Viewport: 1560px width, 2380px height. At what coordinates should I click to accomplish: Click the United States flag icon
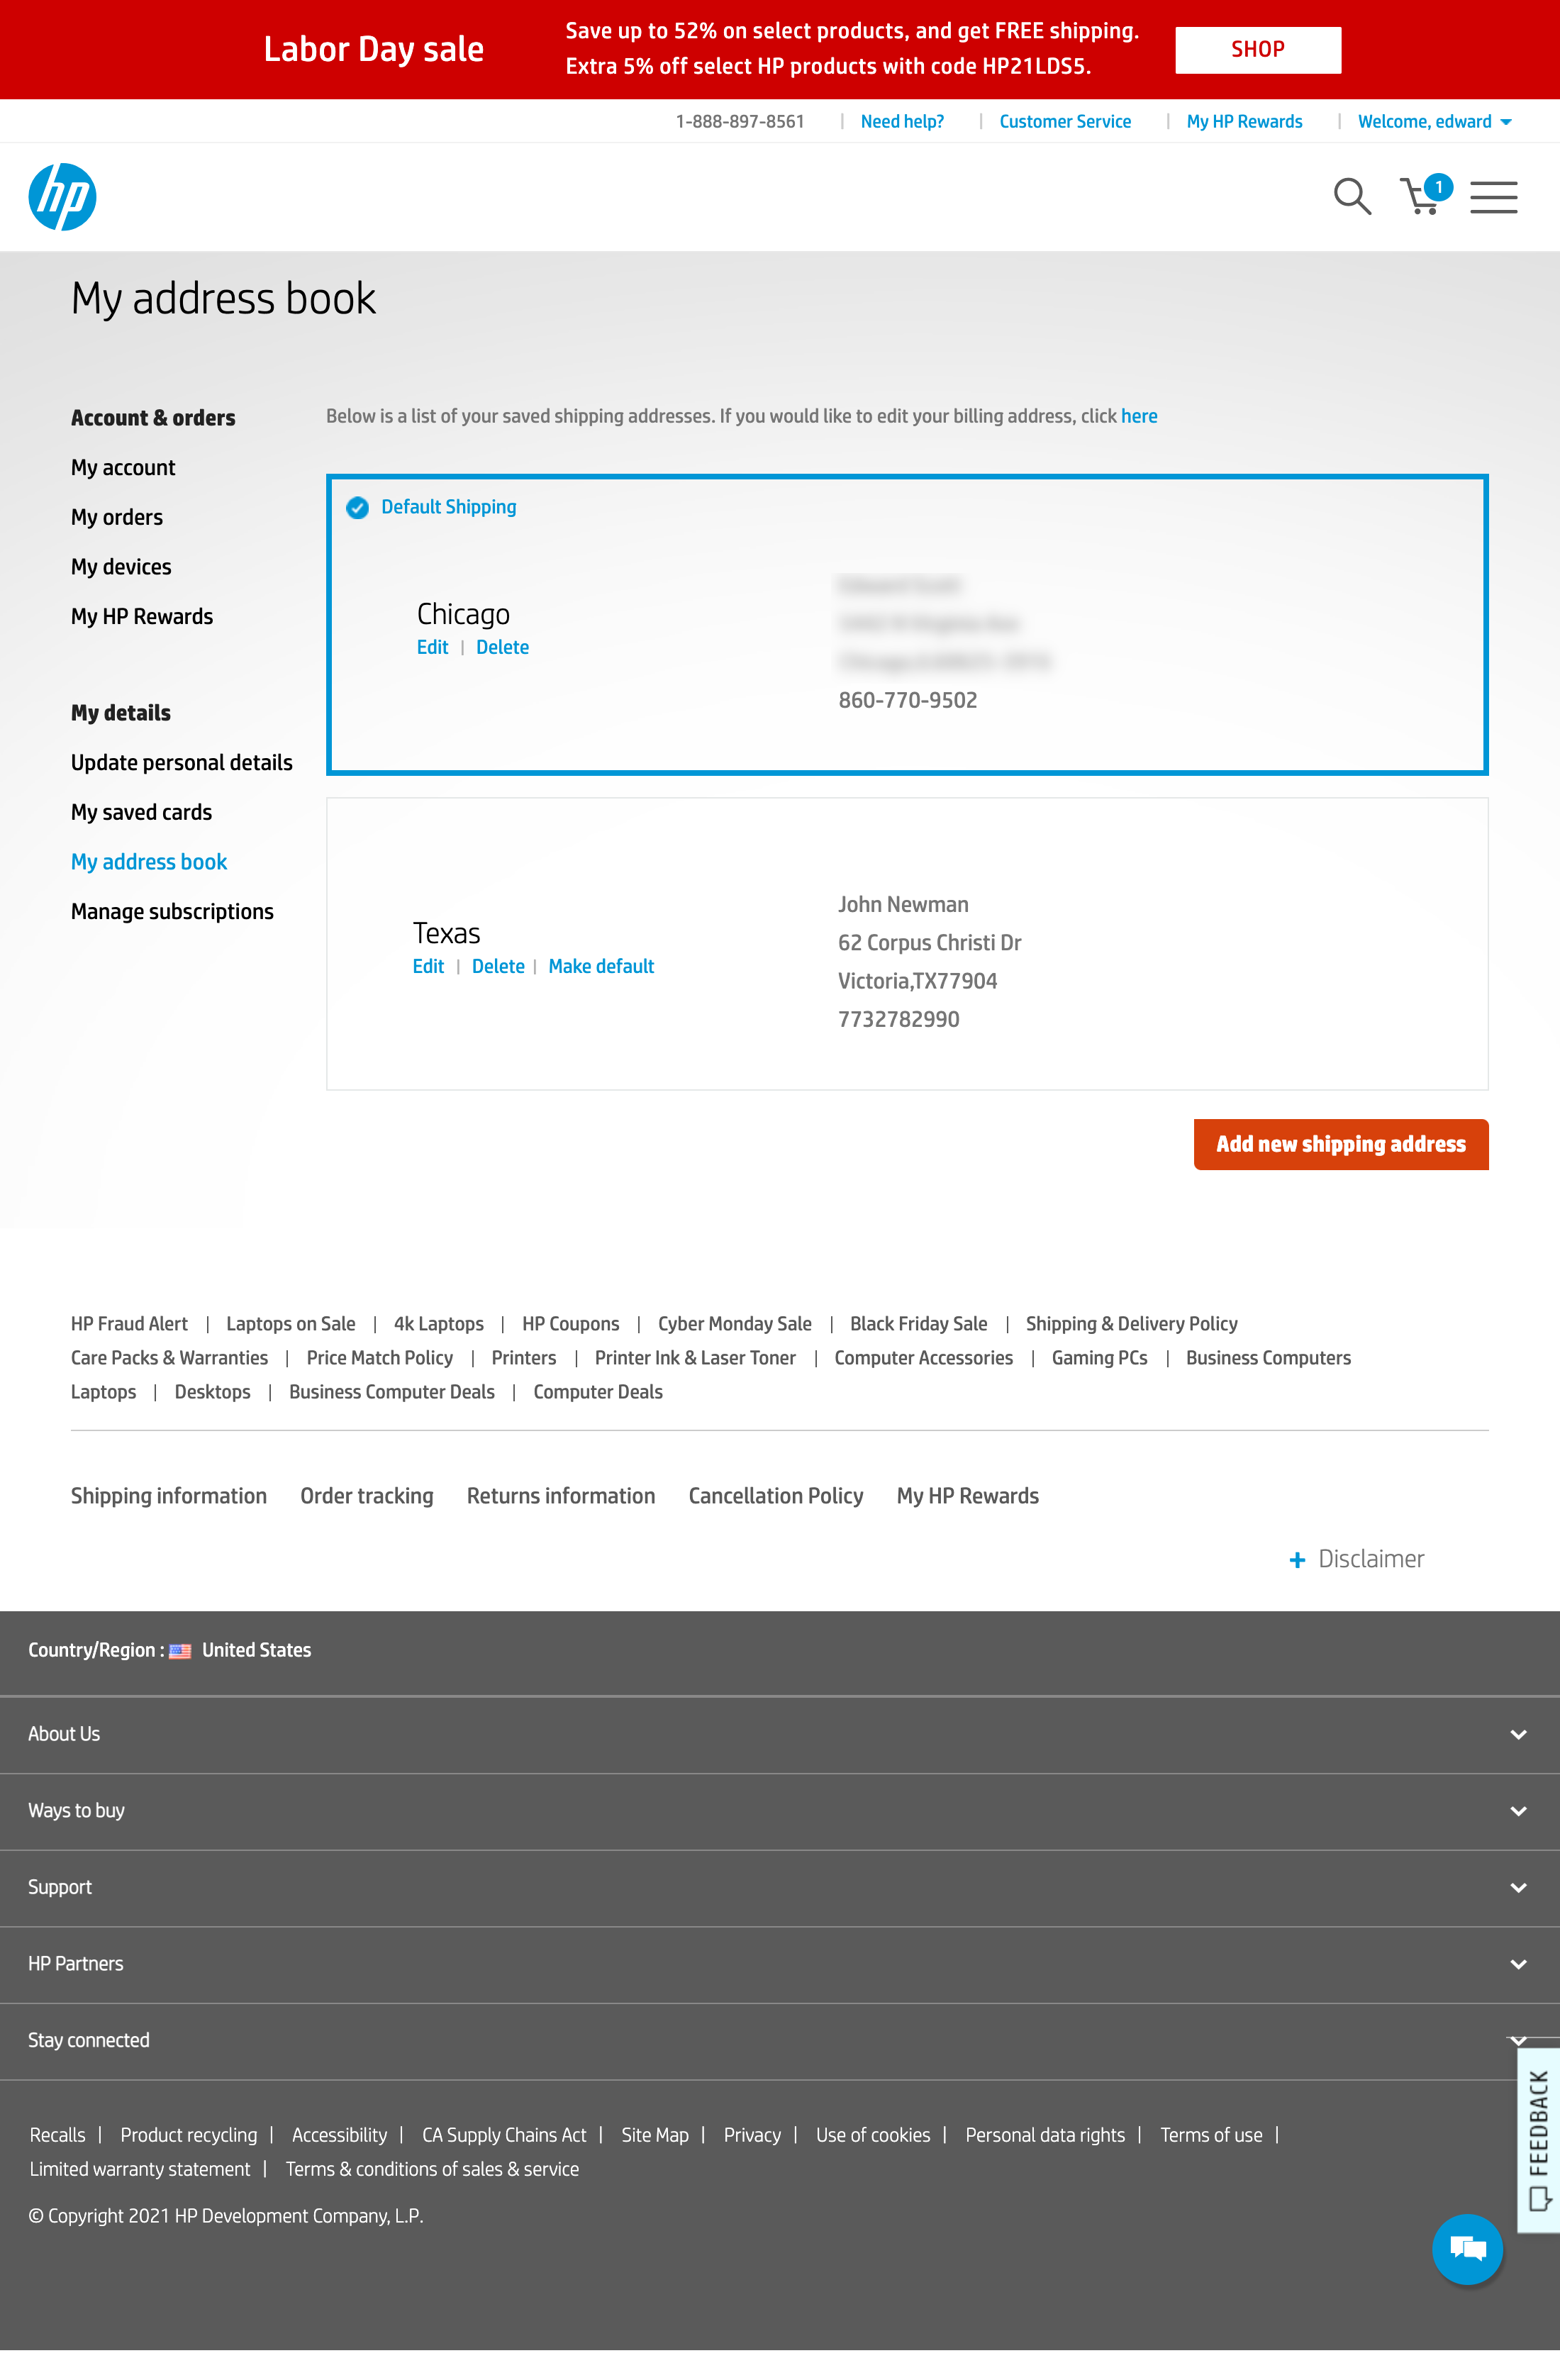pyautogui.click(x=180, y=1651)
